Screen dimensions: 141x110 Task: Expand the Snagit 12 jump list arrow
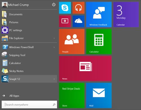pyautogui.click(x=54, y=79)
